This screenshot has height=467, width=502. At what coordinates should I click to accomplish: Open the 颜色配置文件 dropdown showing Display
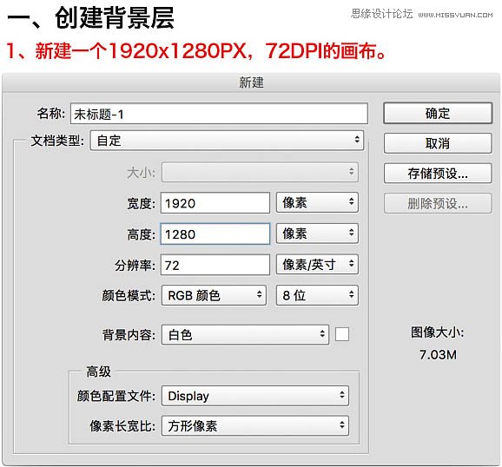tap(255, 396)
